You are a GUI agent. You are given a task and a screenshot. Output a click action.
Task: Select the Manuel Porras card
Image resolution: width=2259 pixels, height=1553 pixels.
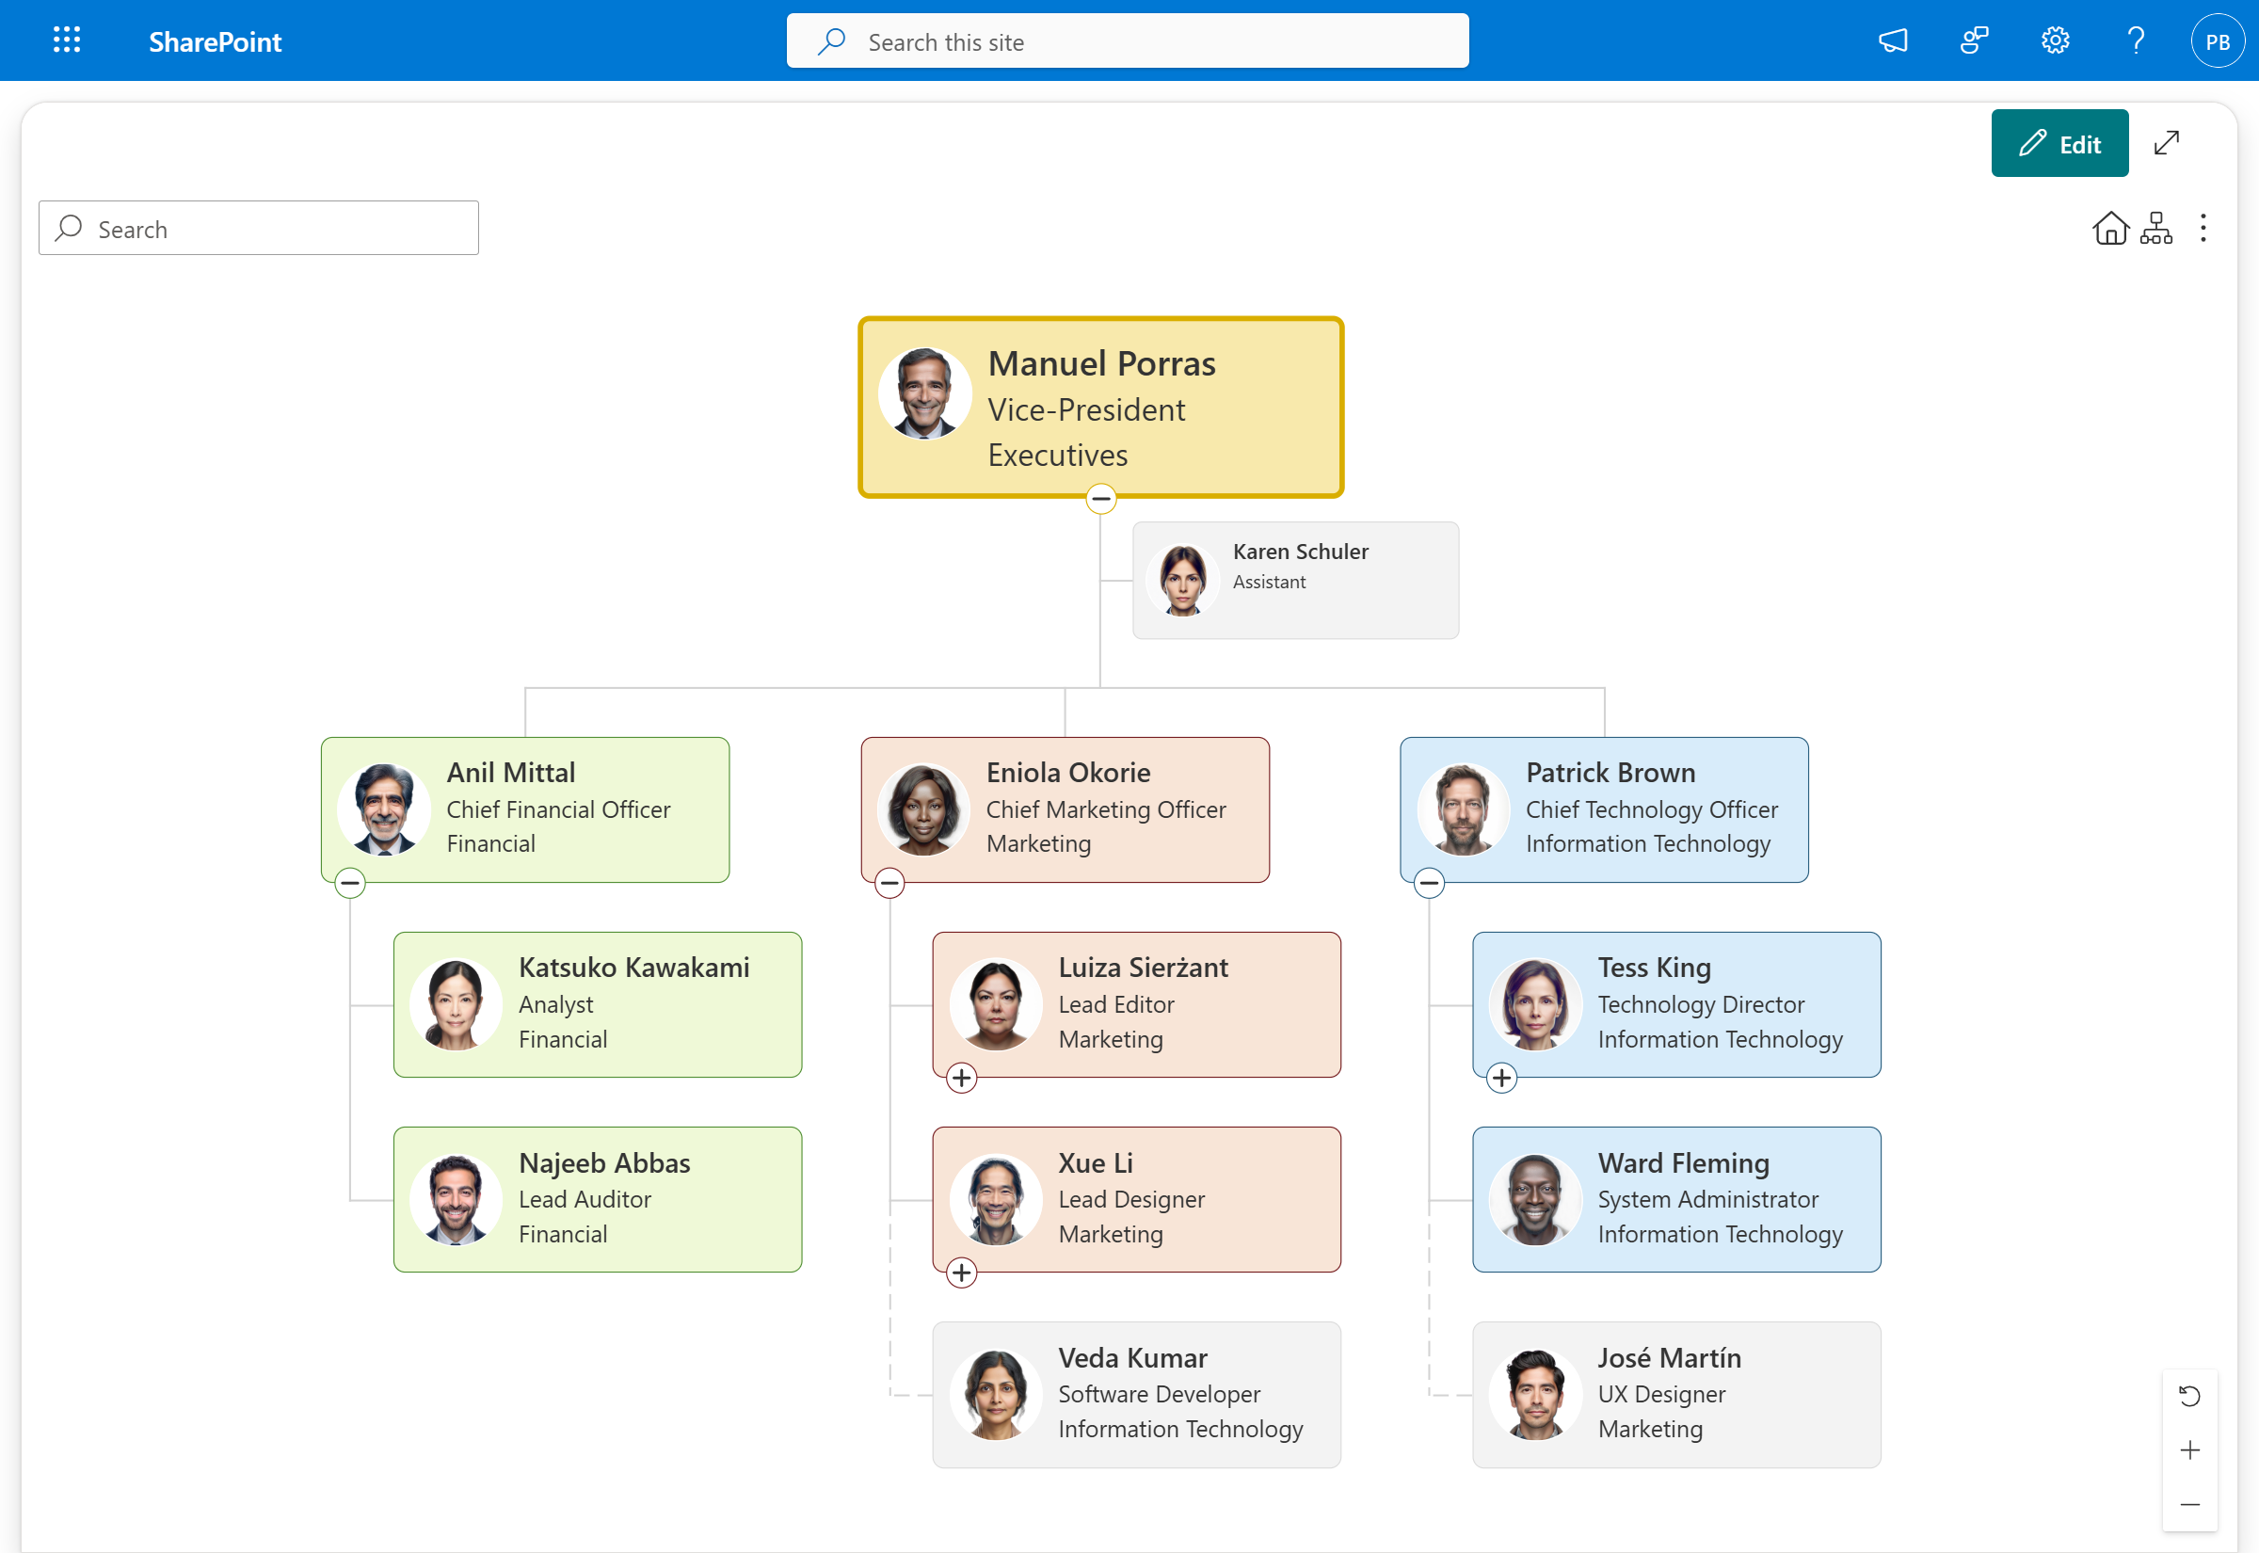click(x=1100, y=408)
